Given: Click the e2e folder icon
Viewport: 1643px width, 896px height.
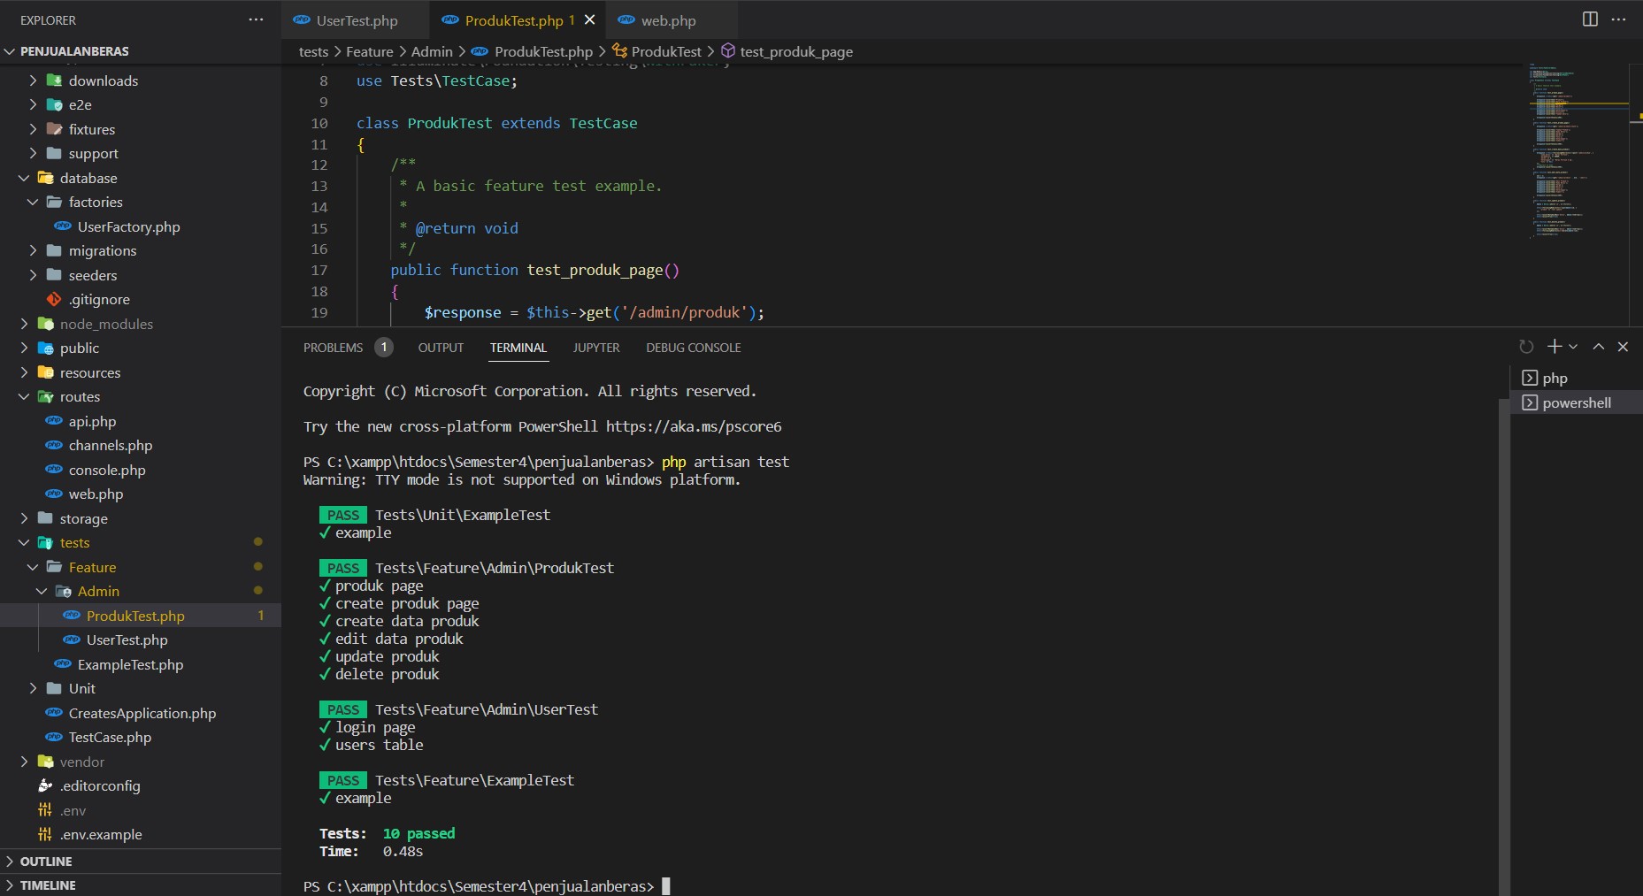Looking at the screenshot, I should point(54,104).
